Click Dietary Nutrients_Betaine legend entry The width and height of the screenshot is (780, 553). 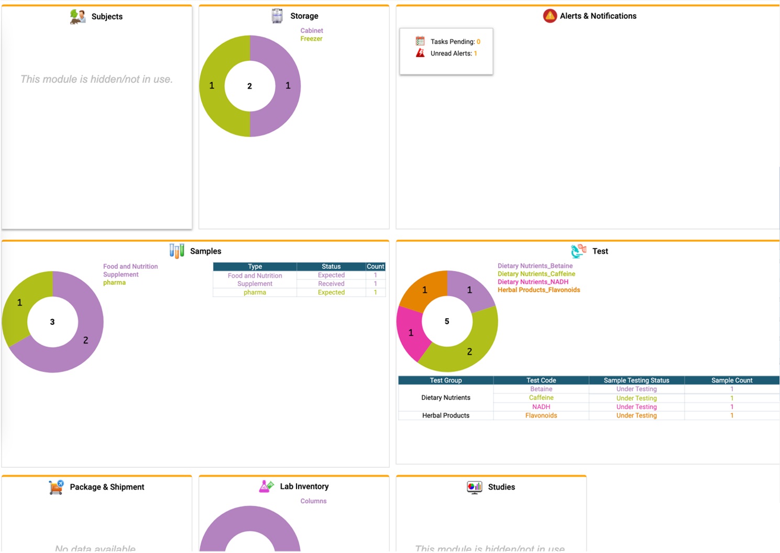point(535,266)
